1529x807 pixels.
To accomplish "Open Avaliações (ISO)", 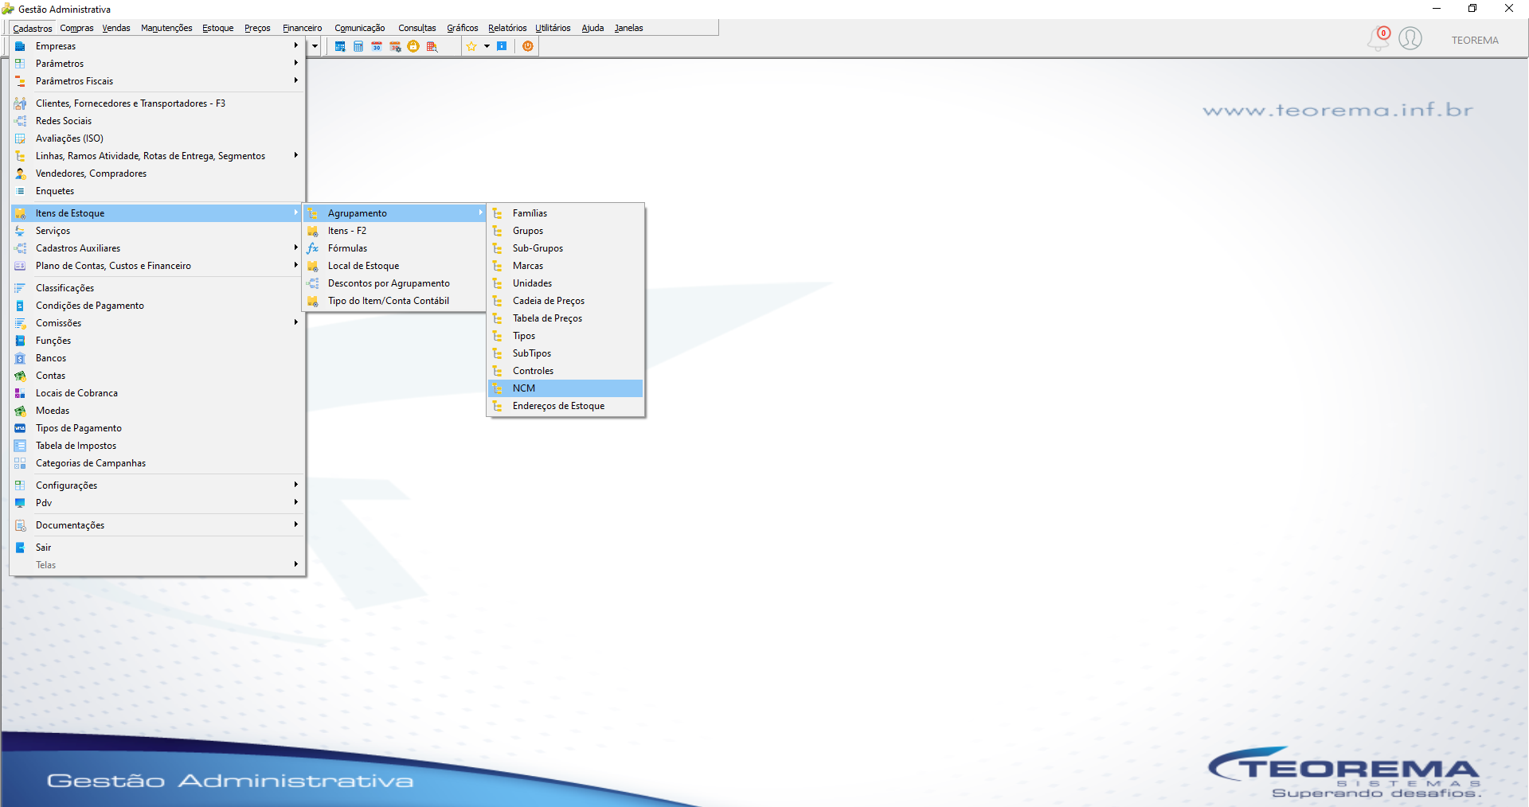I will [x=158, y=138].
